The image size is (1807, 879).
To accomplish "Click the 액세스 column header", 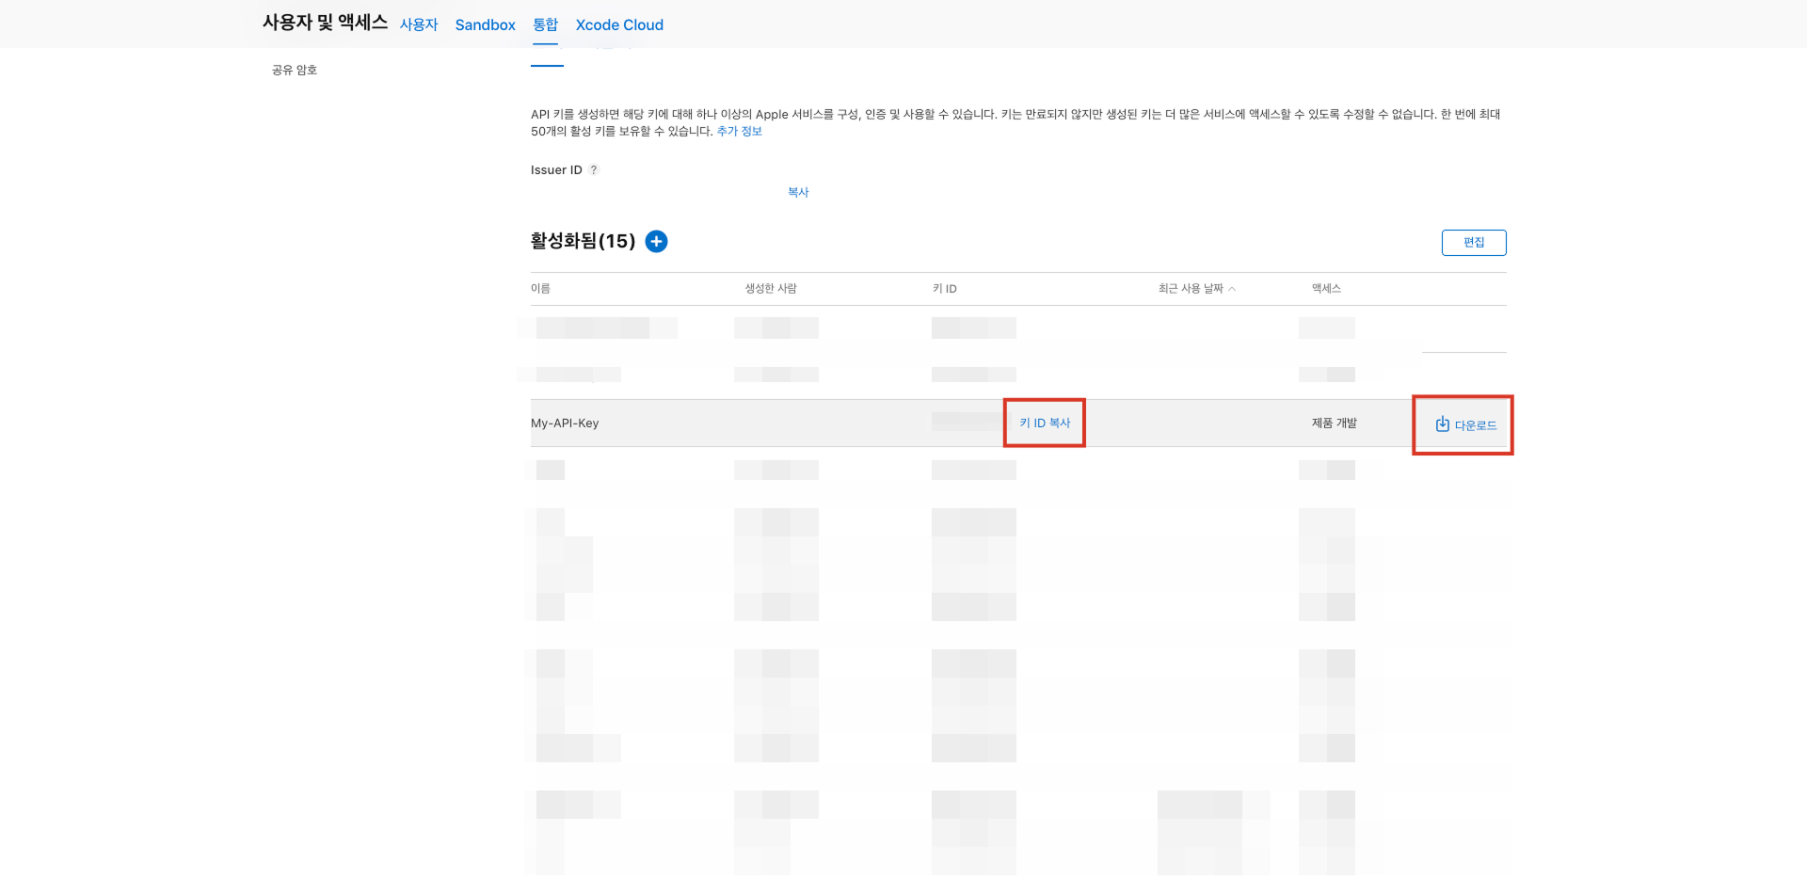I will pyautogui.click(x=1326, y=289).
